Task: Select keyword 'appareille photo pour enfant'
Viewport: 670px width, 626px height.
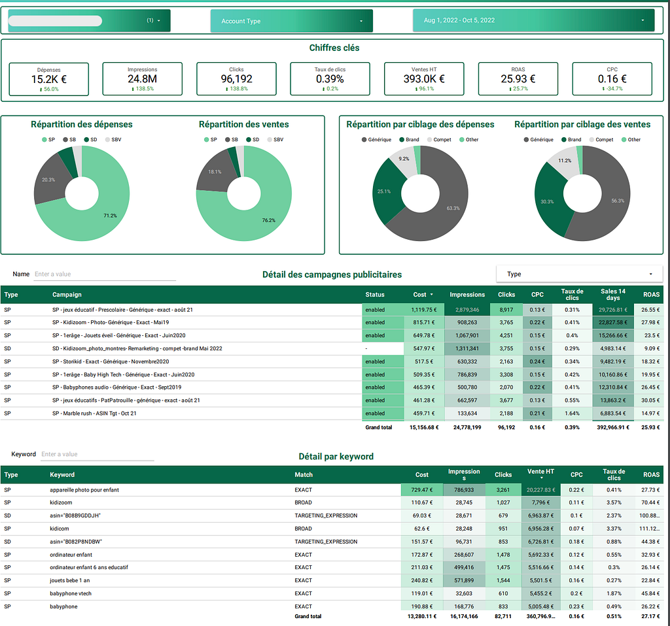Action: [331, 490]
